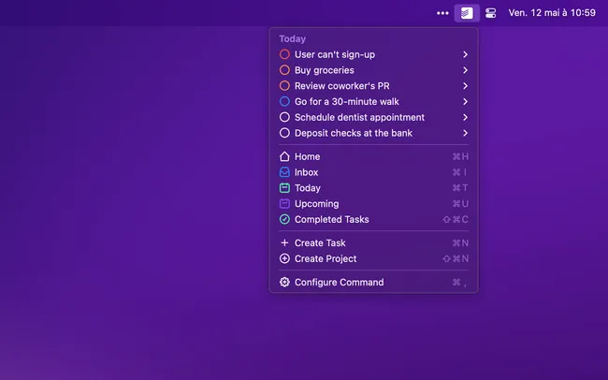This screenshot has width=608, height=380.
Task: Select Completed Tasks menu entry
Action: click(331, 220)
